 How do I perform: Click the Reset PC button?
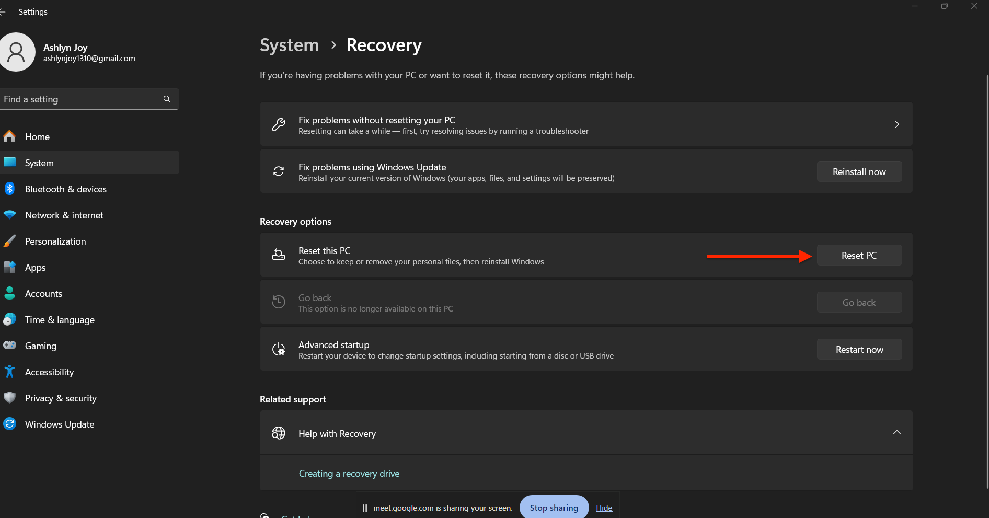(x=859, y=255)
